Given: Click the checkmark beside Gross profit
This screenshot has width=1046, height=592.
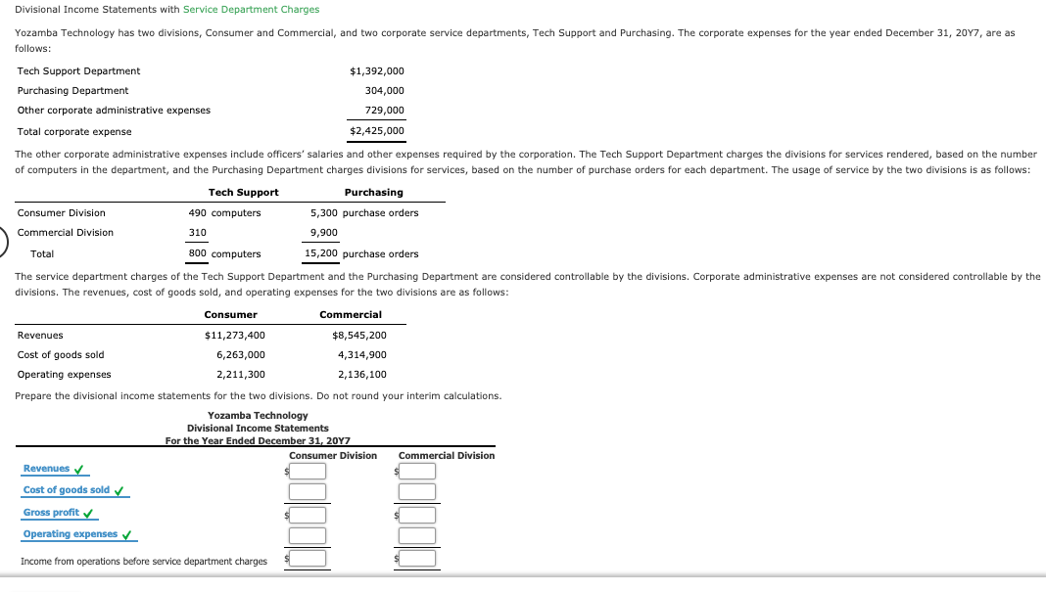Looking at the screenshot, I should pos(89,512).
